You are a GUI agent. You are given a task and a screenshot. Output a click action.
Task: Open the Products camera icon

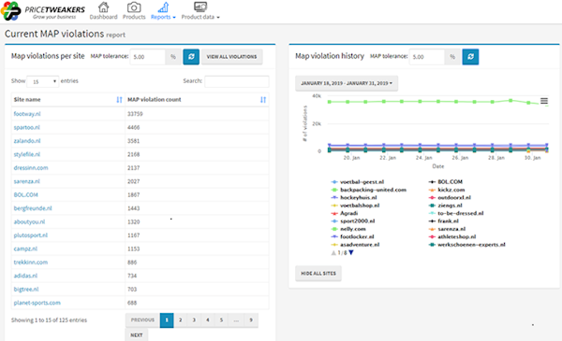pos(134,7)
